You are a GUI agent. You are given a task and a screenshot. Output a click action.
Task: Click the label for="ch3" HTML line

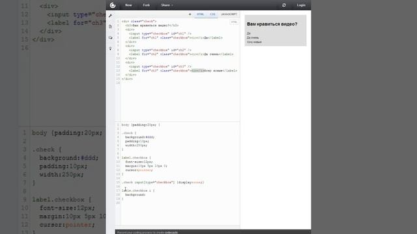[183, 71]
